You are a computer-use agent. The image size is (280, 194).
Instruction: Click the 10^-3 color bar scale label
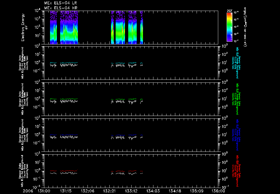click(236, 13)
